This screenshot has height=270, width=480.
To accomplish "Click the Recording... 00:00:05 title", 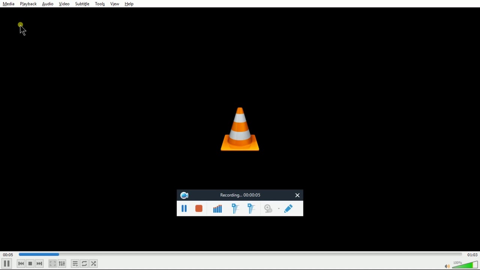I will pos(240,195).
